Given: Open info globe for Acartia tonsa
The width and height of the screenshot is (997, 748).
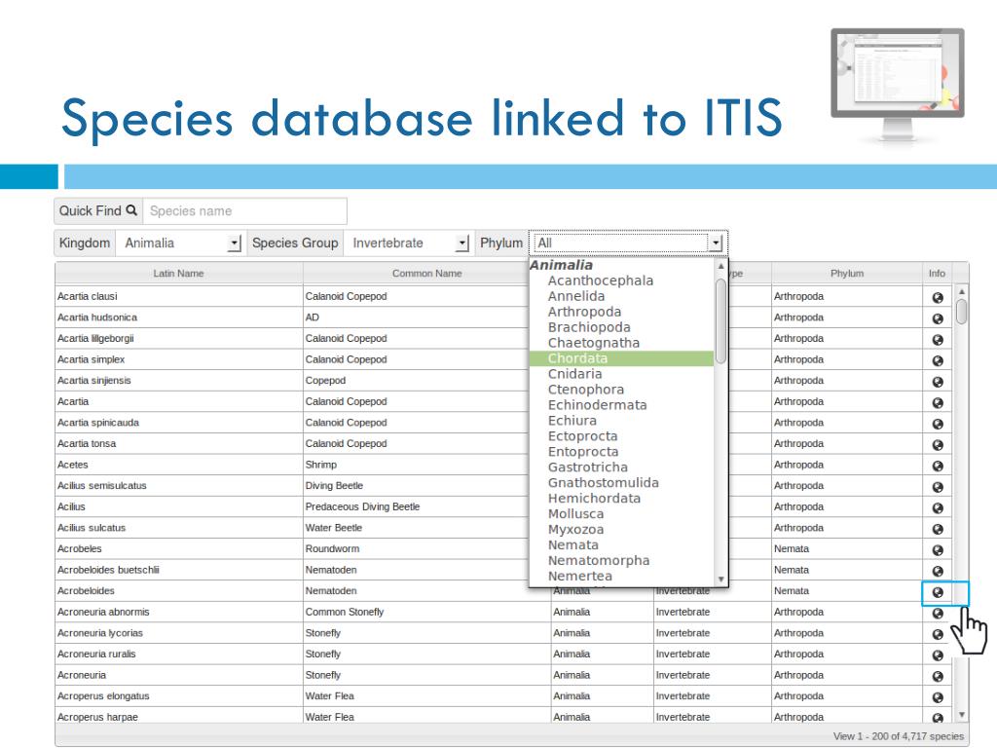Looking at the screenshot, I should pyautogui.click(x=938, y=444).
